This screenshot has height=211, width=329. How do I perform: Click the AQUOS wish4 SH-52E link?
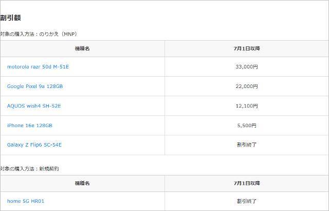click(34, 106)
